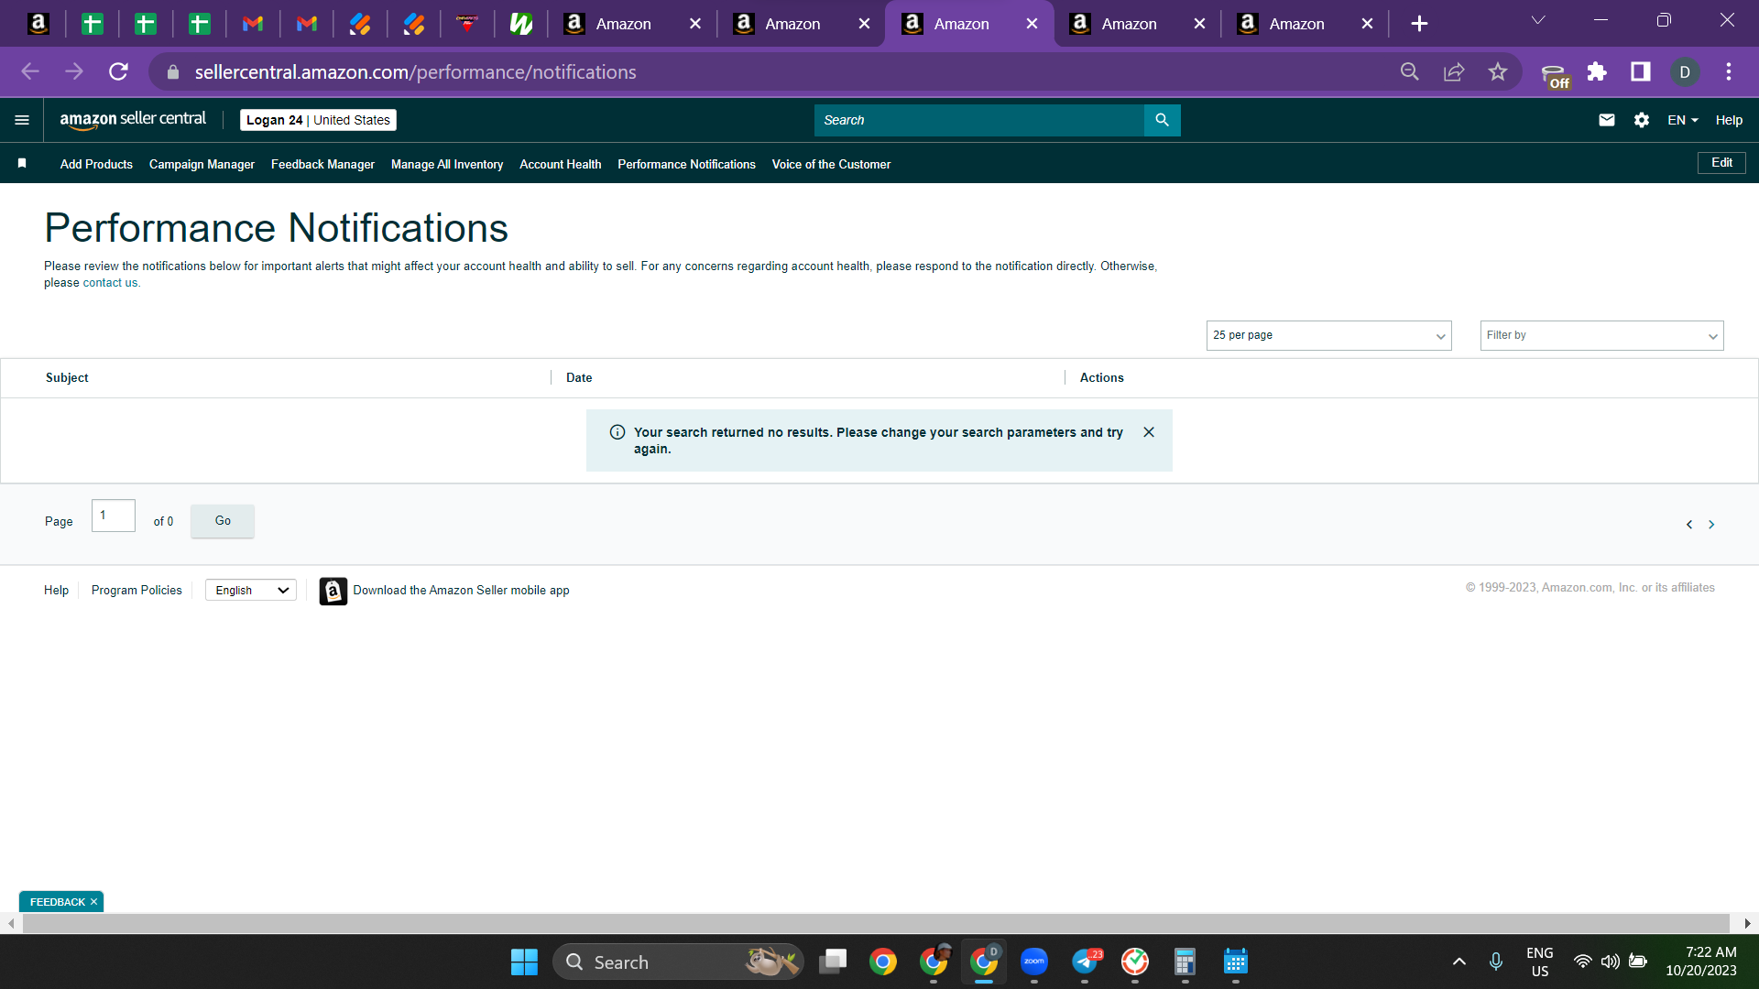The width and height of the screenshot is (1759, 989).
Task: Open the Logan 24 United States account switcher
Action: tap(318, 120)
